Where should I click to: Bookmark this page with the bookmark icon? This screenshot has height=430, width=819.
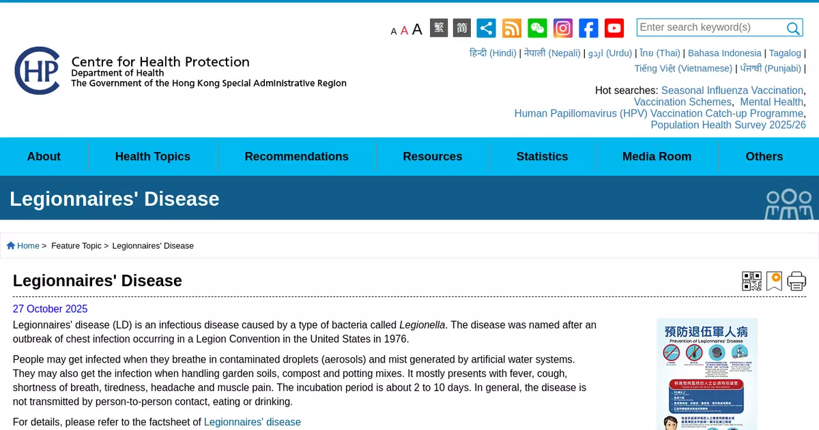coord(774,281)
